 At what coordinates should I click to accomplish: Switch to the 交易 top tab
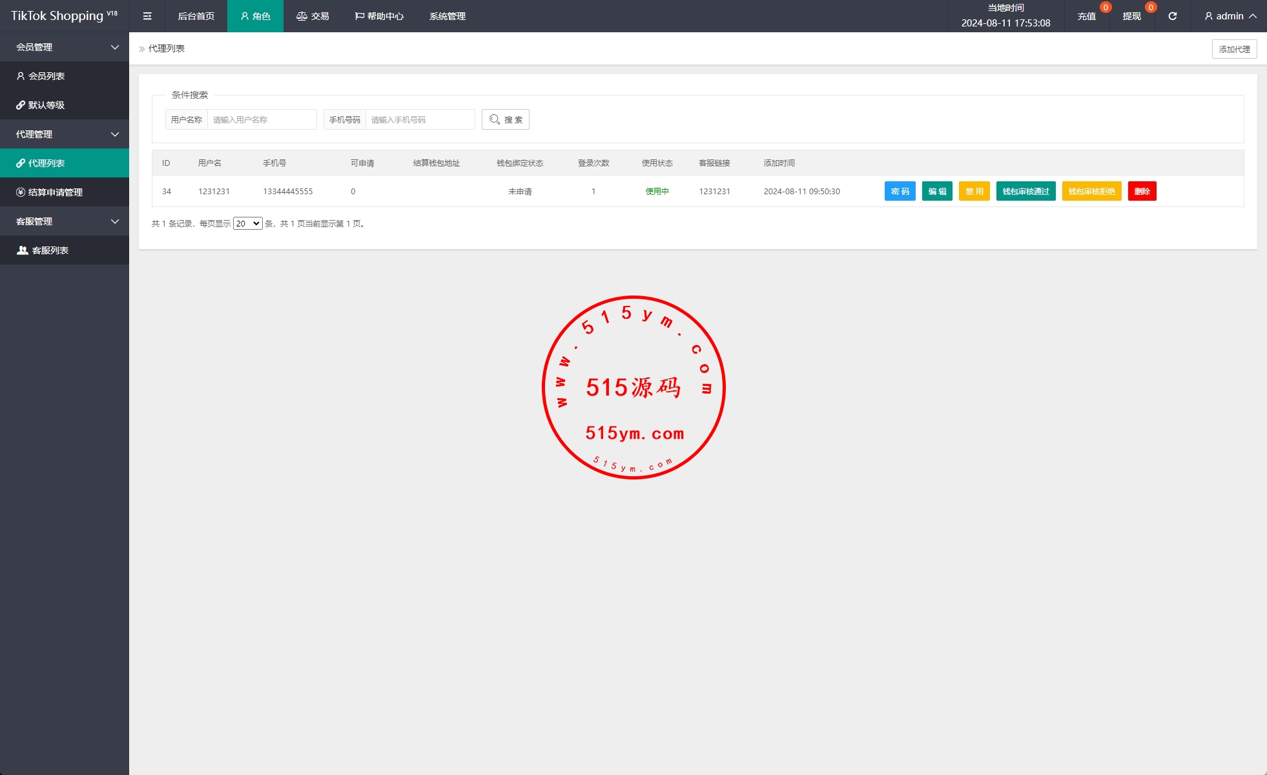313,16
